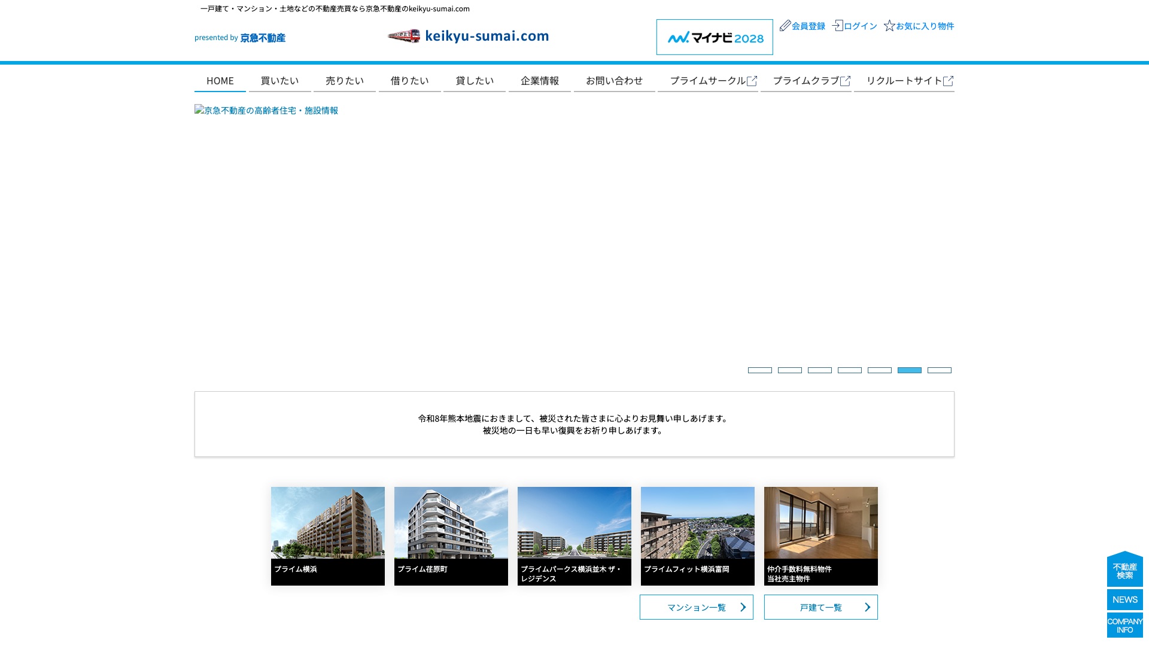Open the 貸したい menu
Image resolution: width=1149 pixels, height=646 pixels.
click(x=475, y=81)
